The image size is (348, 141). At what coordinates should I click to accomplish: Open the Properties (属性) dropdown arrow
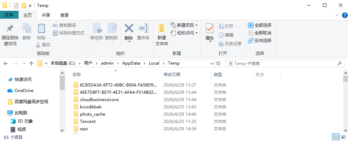(210, 42)
